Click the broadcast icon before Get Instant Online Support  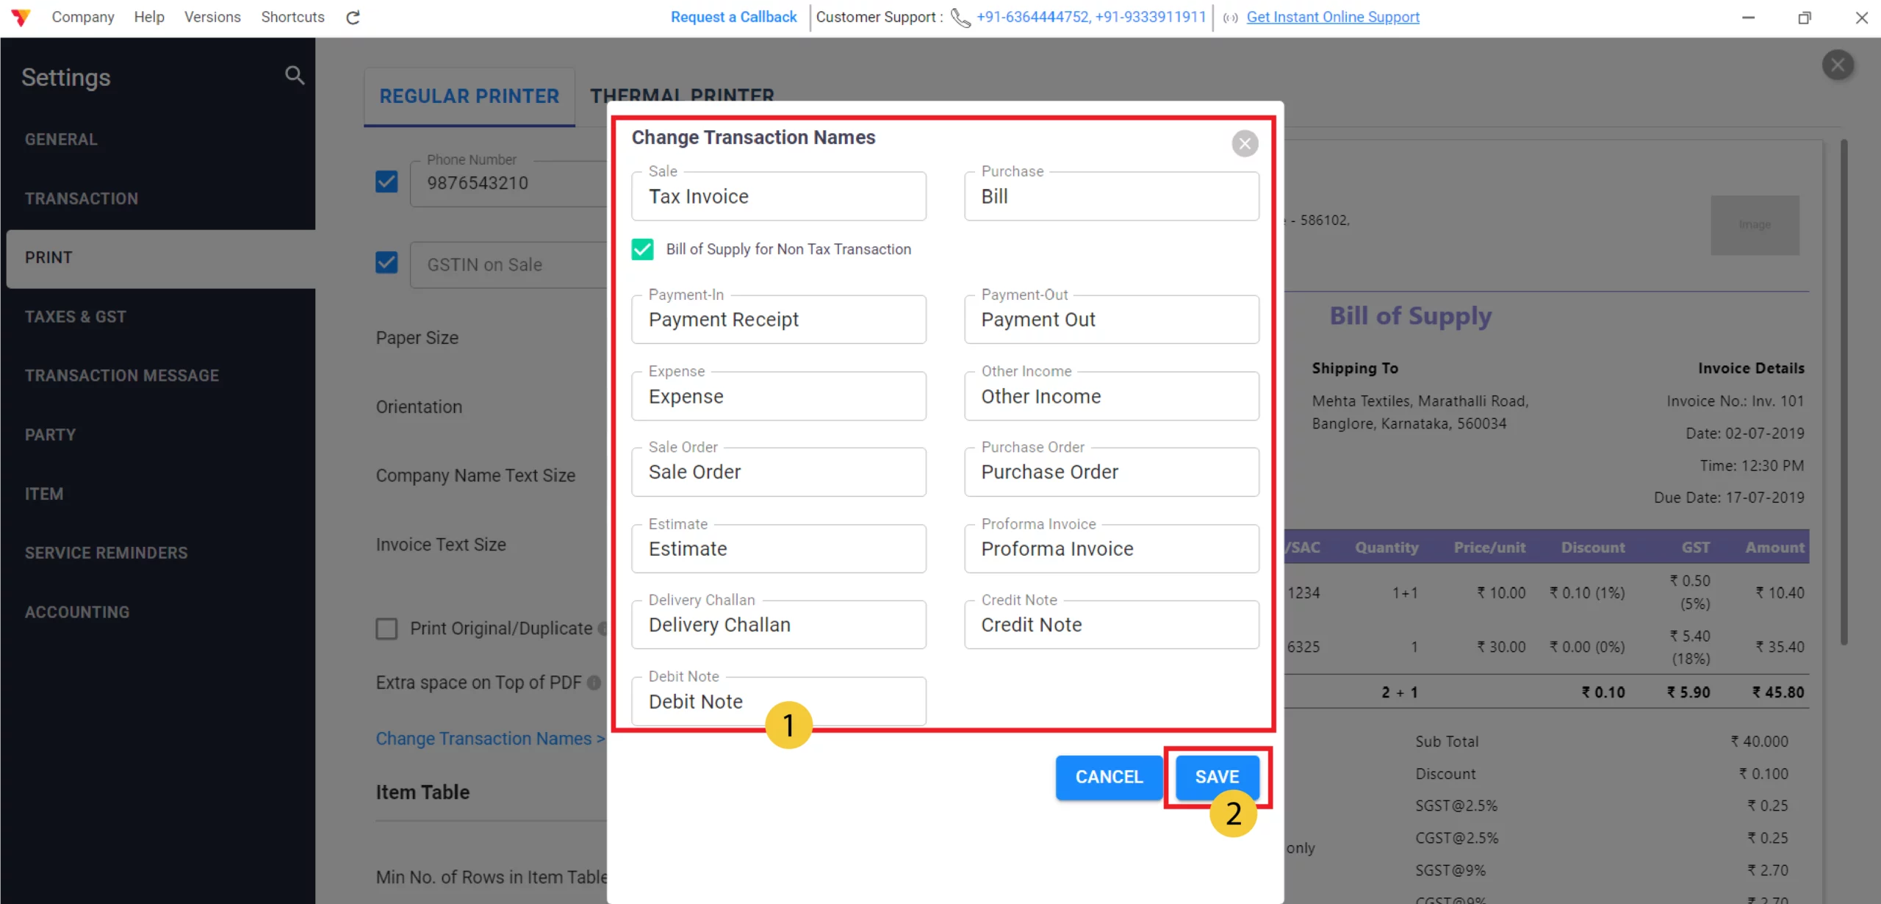[x=1229, y=18]
